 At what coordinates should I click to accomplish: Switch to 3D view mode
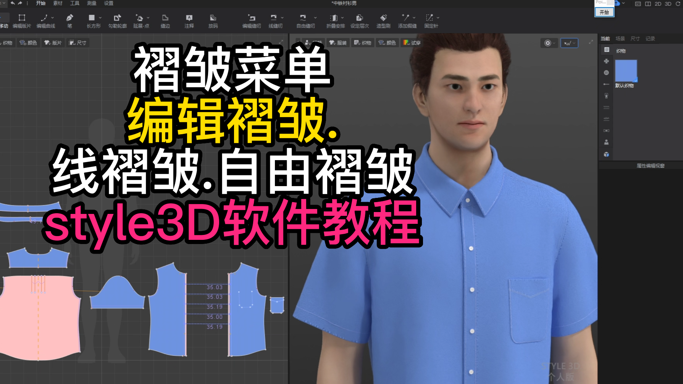[x=668, y=4]
